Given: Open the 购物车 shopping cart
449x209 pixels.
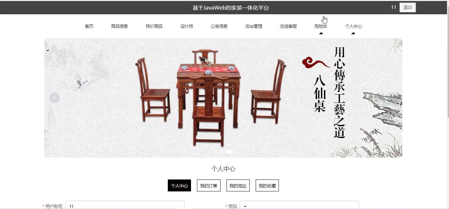Looking at the screenshot, I should coord(321,26).
